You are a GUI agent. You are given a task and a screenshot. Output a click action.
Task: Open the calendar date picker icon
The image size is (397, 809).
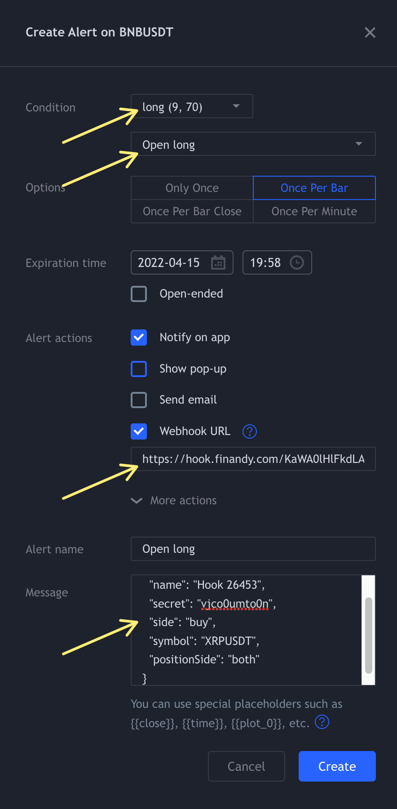click(x=218, y=262)
